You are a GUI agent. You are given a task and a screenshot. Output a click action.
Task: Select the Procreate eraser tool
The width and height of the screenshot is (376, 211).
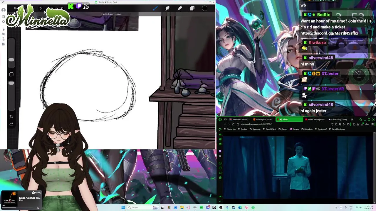pos(180,8)
